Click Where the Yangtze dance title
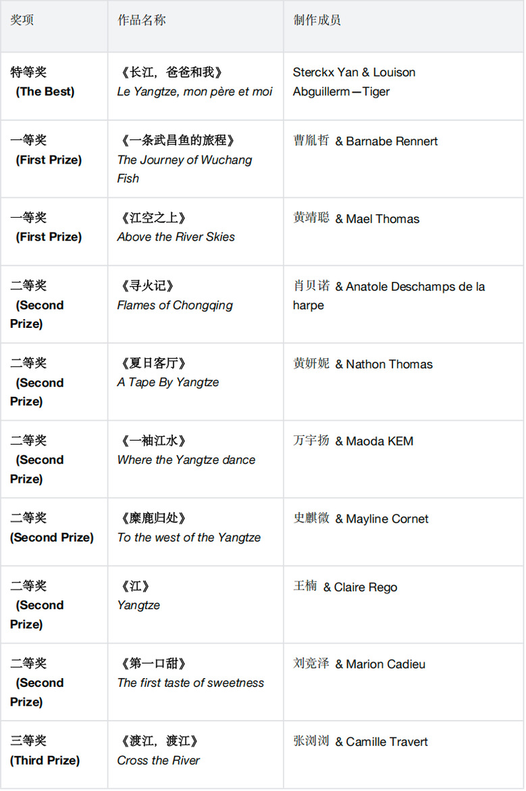This screenshot has width=526, height=791. pyautogui.click(x=186, y=460)
